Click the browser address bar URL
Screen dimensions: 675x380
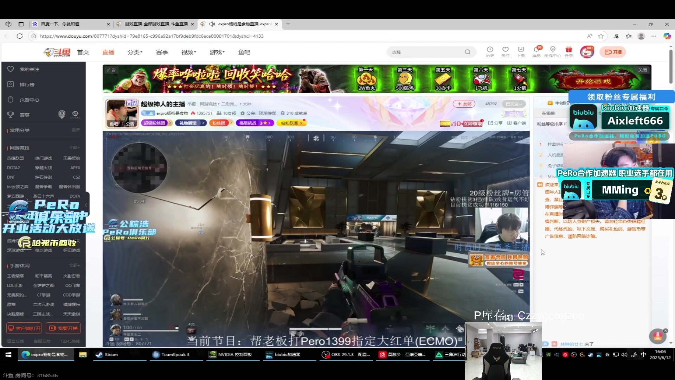tap(152, 36)
